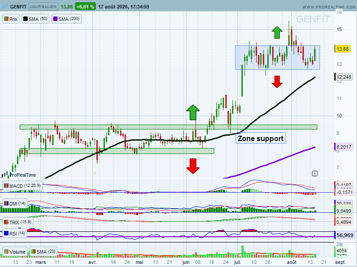Click the Prix red-green color icon
Image resolution: width=357 pixels, height=267 pixels.
[x=6, y=19]
